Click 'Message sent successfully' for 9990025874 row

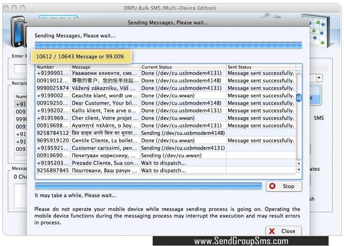[x=261, y=88]
